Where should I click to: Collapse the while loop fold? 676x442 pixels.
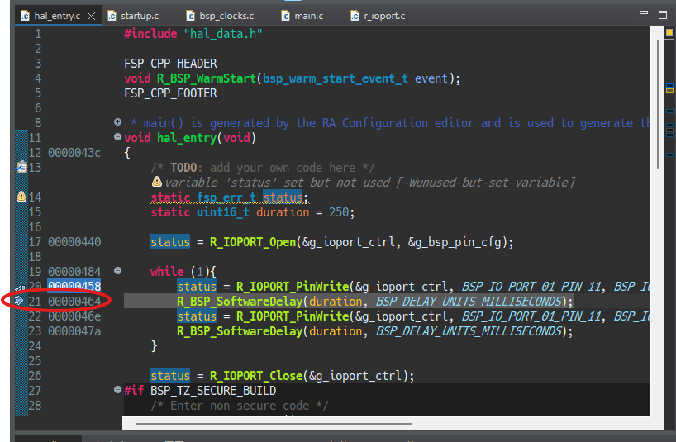(117, 270)
